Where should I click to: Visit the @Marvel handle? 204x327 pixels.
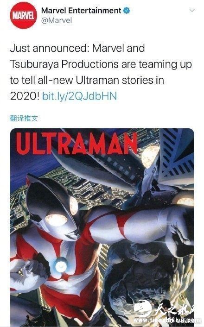tap(57, 20)
